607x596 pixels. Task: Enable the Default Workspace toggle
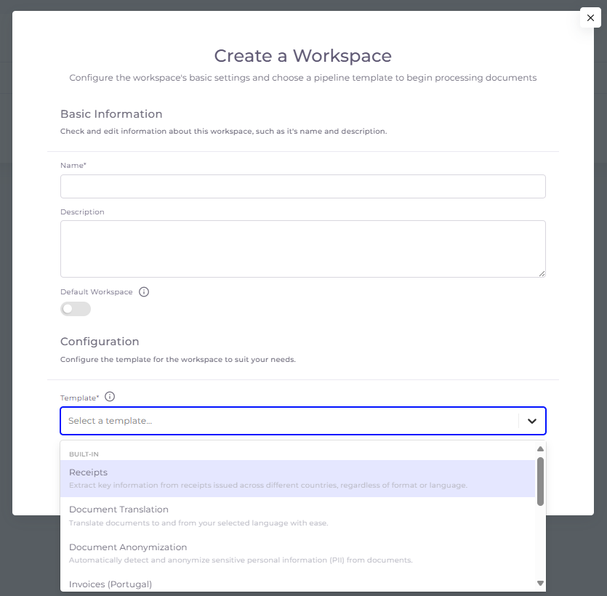(76, 309)
